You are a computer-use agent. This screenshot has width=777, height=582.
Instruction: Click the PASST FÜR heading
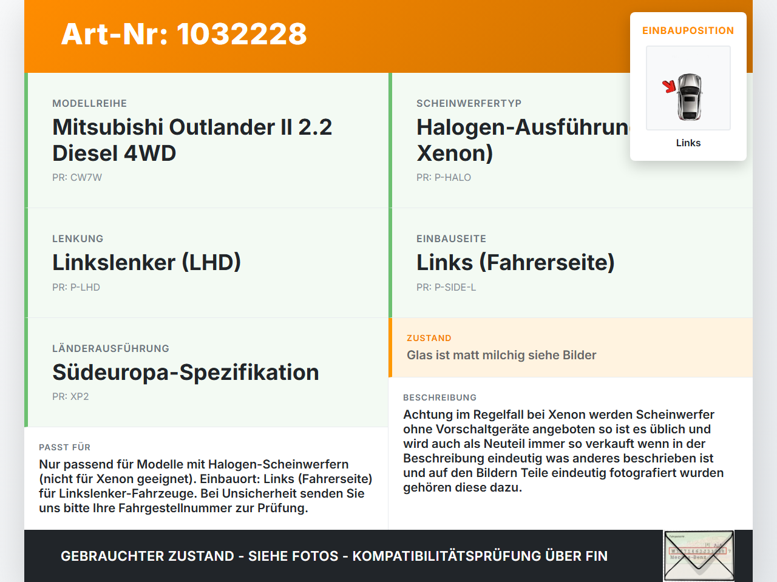coord(65,447)
